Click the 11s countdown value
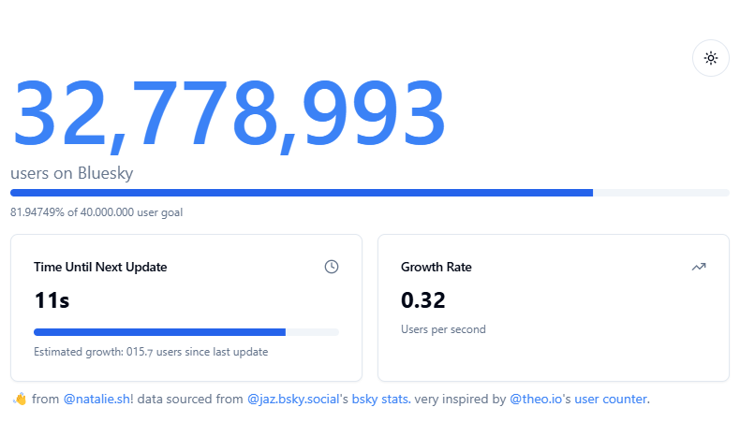The image size is (740, 422). [x=52, y=300]
